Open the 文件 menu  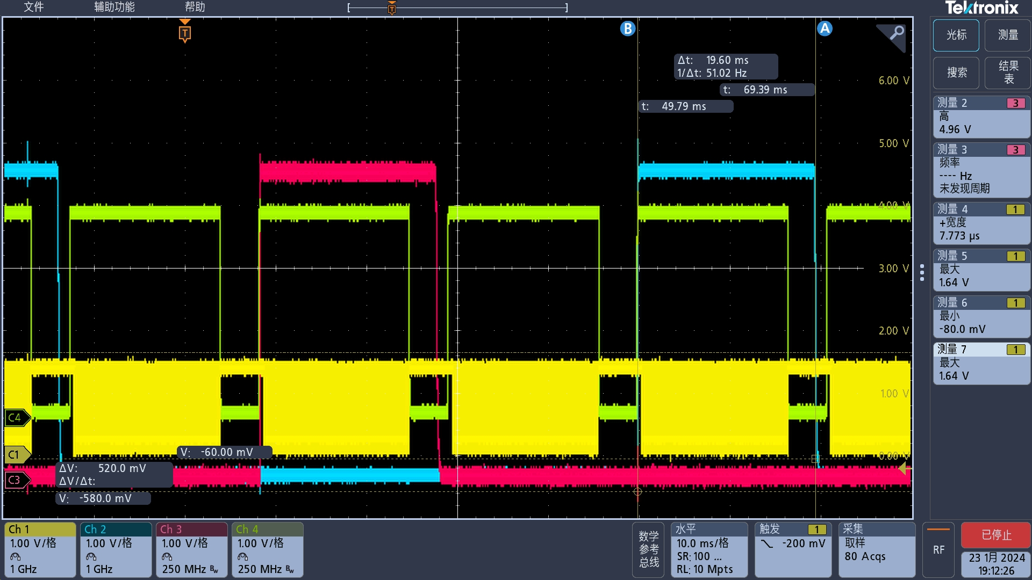(x=33, y=7)
